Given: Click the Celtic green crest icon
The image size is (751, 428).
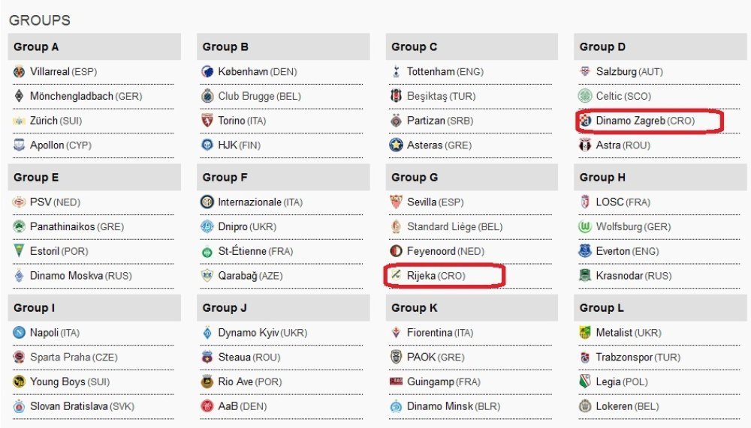Looking at the screenshot, I should [585, 96].
